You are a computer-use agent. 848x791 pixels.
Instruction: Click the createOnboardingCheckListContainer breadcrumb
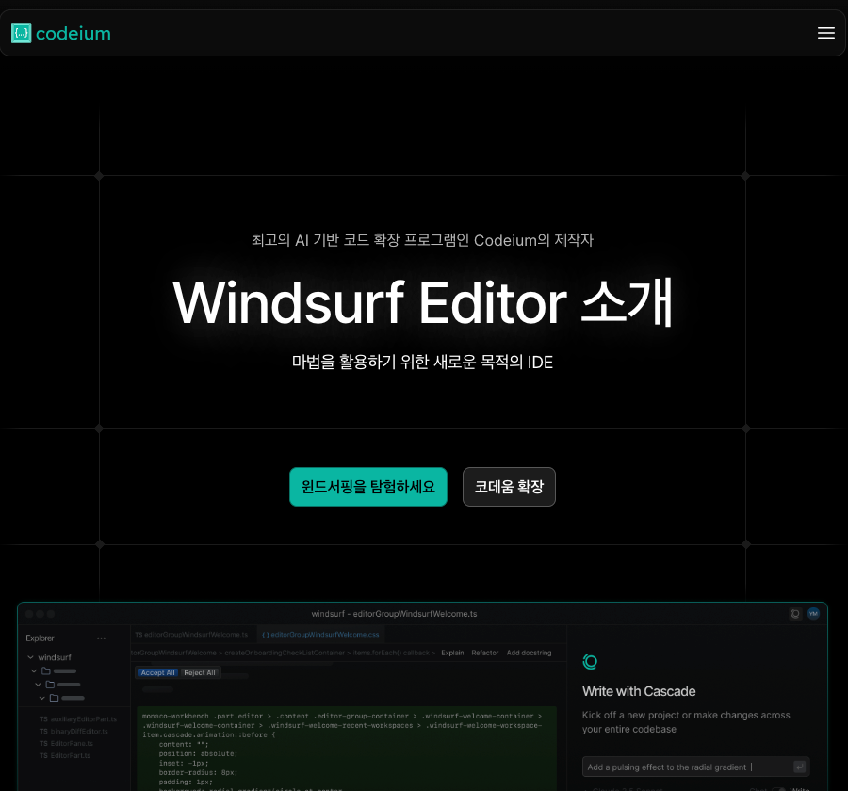[285, 653]
